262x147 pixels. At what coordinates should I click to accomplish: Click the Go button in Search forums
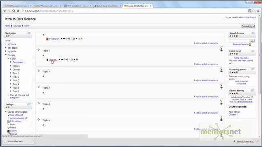tap(252, 41)
